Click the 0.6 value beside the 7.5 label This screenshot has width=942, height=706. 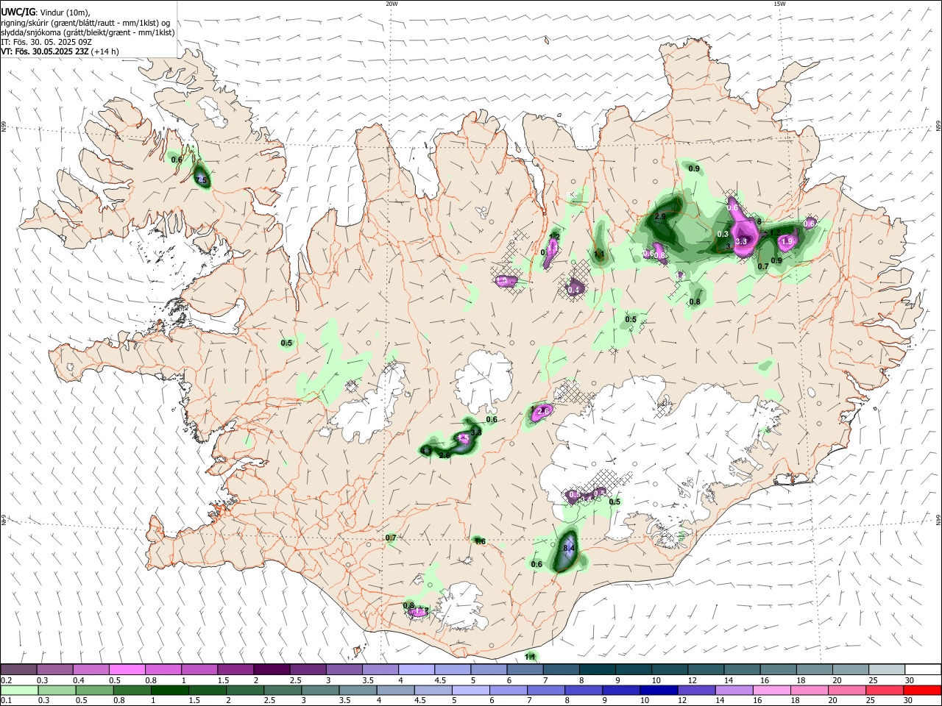pyautogui.click(x=177, y=160)
